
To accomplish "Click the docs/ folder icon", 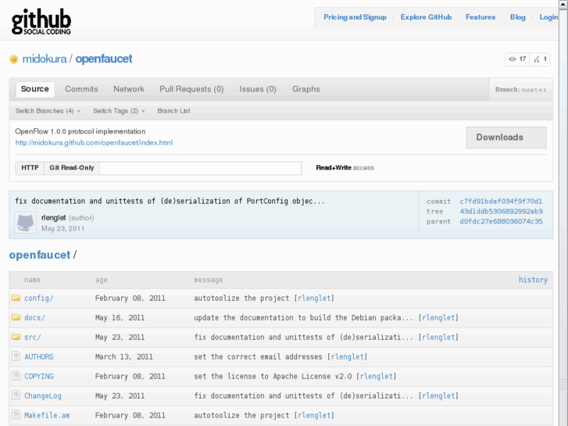I will (16, 317).
